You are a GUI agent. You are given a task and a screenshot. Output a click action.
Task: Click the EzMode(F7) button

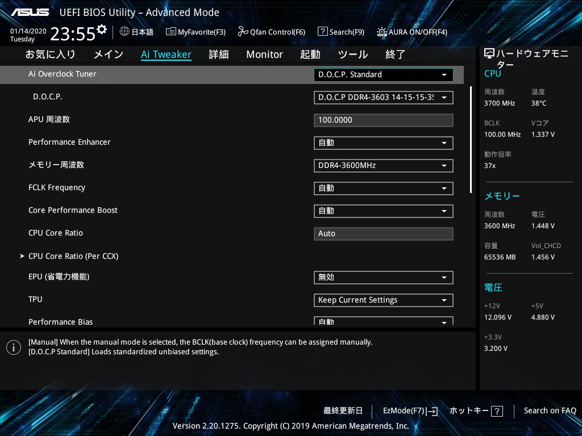pos(410,411)
